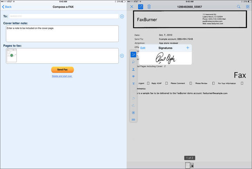Viewport: 252px width, 169px height.
Task: Click the FaxBurner header logo text
Action: coord(147,20)
